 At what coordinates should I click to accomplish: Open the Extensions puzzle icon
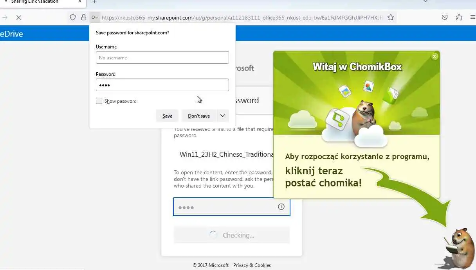[459, 17]
